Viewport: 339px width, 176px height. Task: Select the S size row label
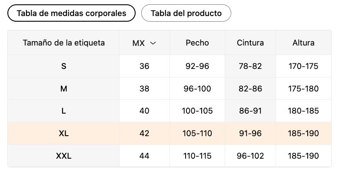(64, 66)
